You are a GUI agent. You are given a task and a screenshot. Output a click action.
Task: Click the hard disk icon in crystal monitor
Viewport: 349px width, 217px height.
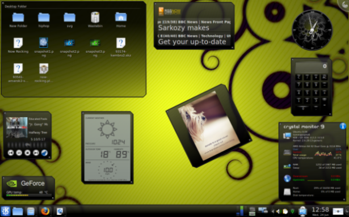[287, 192]
